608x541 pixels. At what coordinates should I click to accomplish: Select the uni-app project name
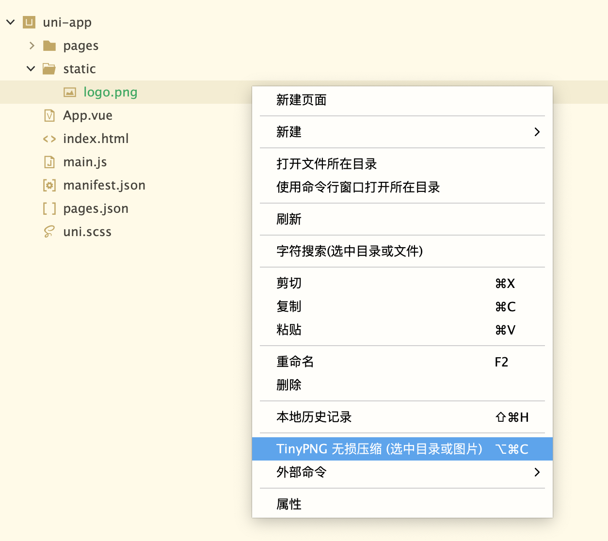coord(67,23)
